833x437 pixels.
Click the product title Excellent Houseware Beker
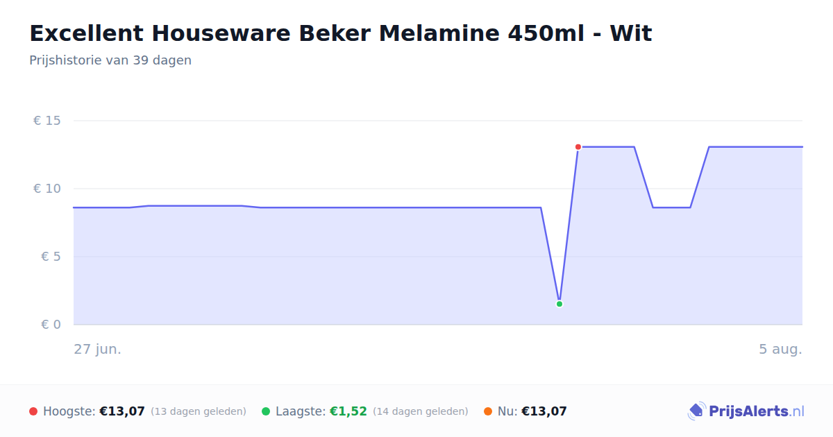click(341, 33)
